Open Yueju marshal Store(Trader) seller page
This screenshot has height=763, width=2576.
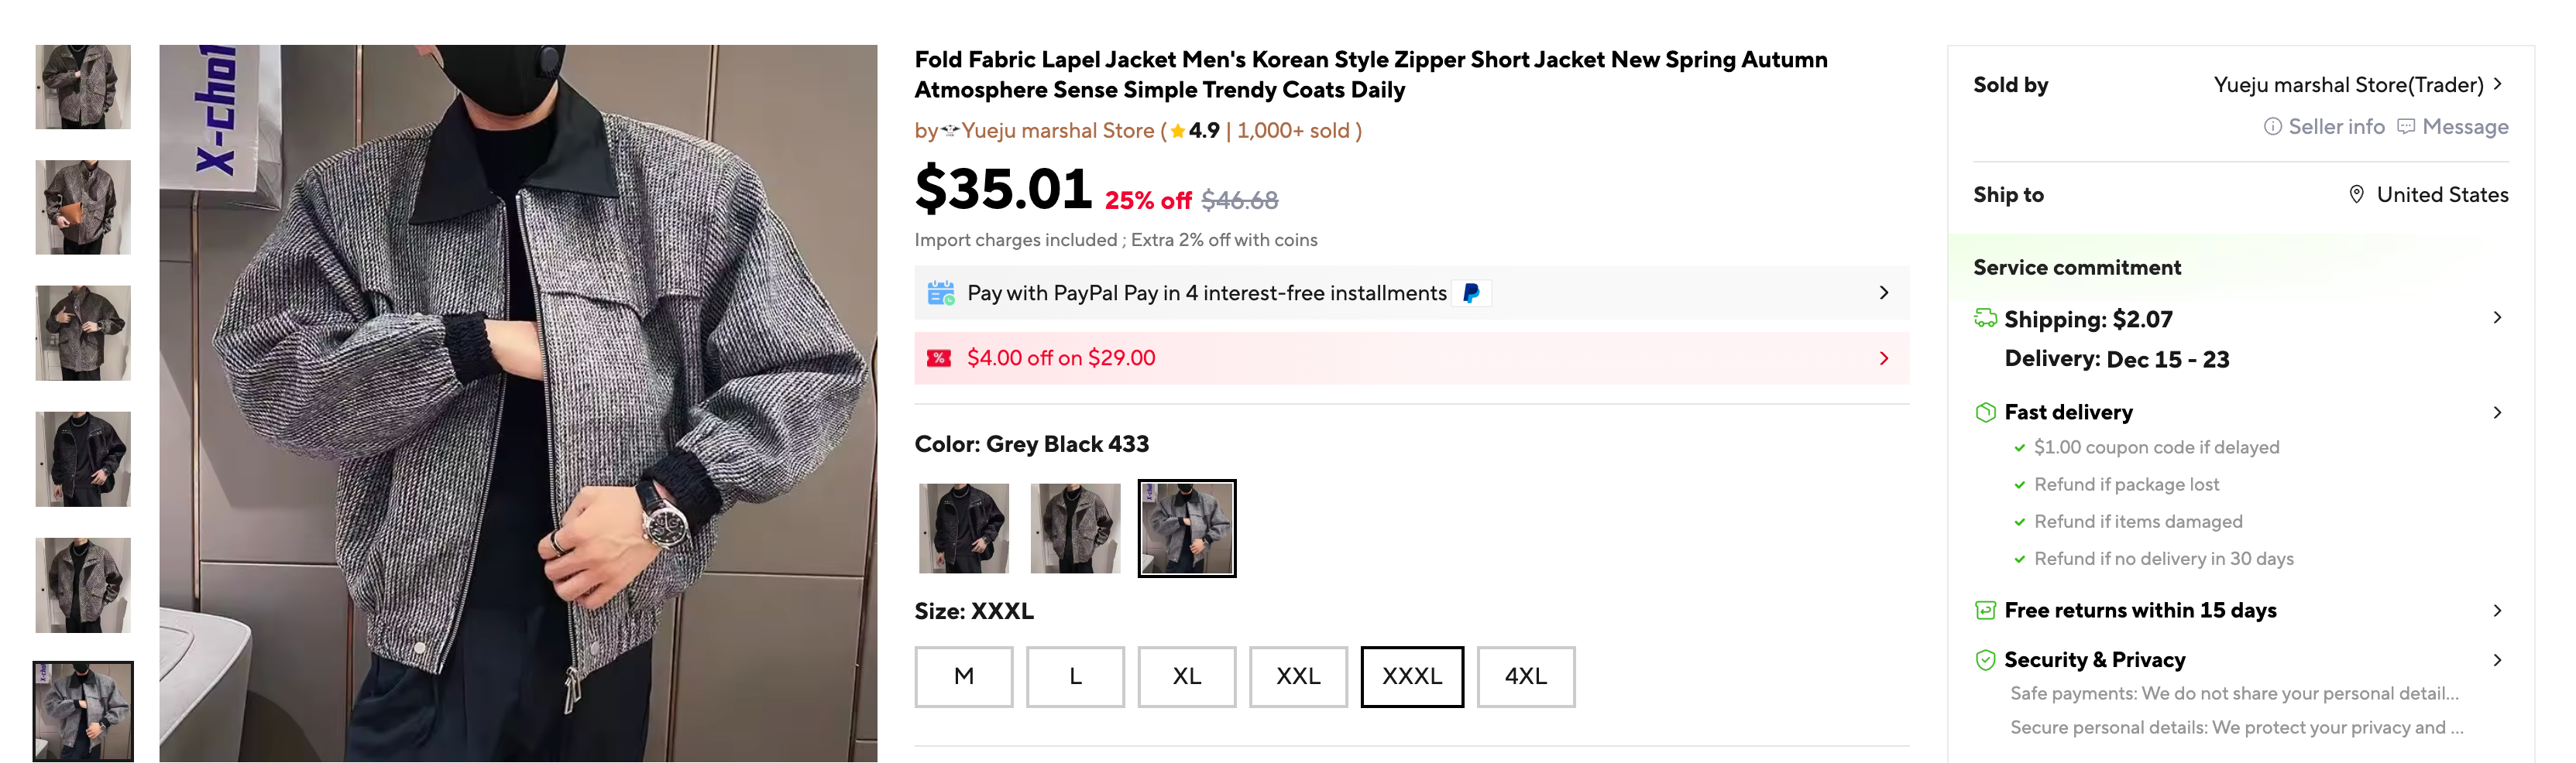click(x=2358, y=85)
